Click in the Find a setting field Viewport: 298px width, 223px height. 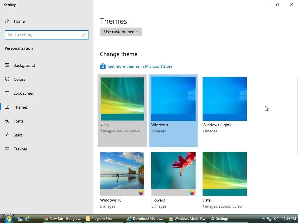47,35
